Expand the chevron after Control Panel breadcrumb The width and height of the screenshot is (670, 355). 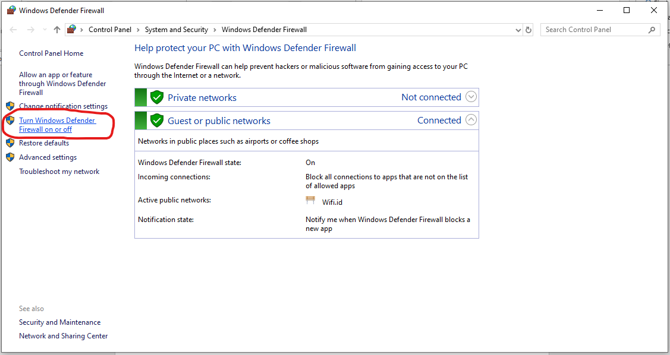138,30
